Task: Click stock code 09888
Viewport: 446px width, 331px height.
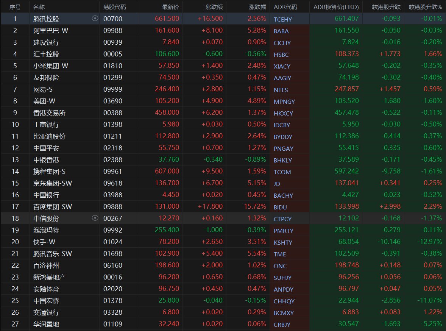Action: point(113,207)
